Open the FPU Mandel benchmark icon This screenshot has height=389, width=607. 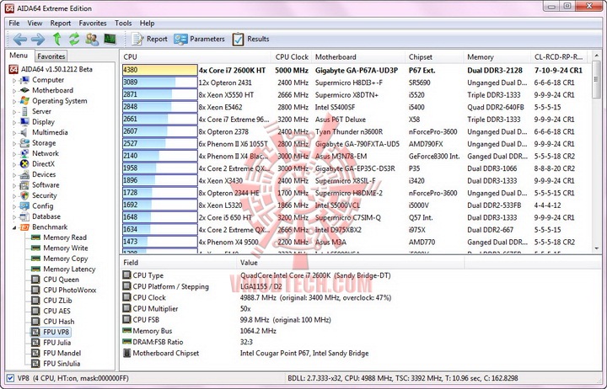coord(35,353)
